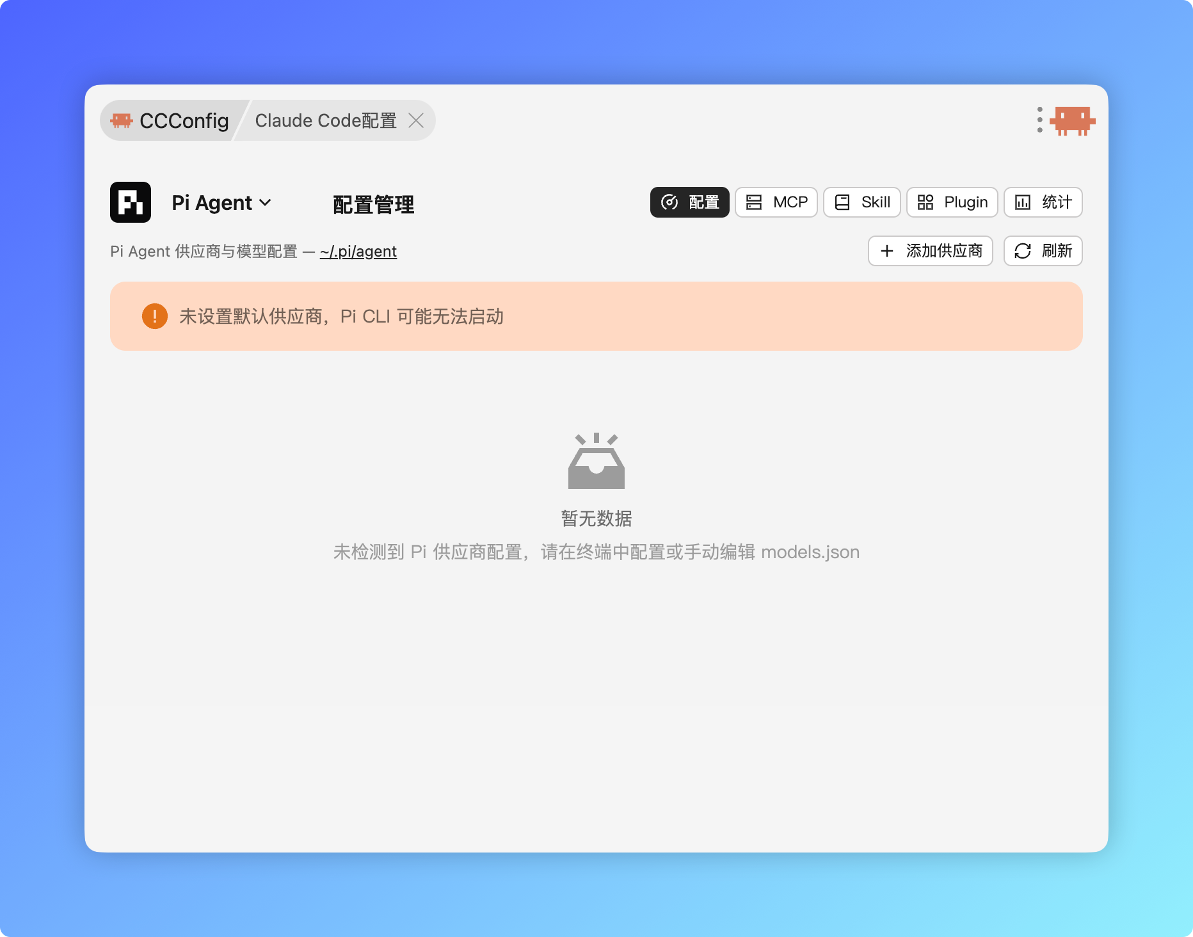This screenshot has height=937, width=1193.
Task: Switch to the Plugin section tab
Action: 952,202
